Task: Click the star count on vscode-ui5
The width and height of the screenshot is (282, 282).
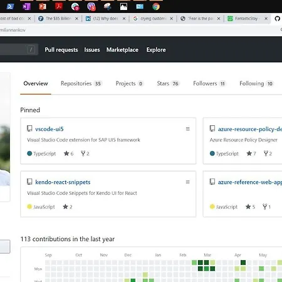Action: [69, 154]
